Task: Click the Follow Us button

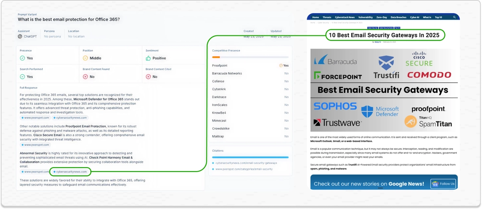Action: [x=443, y=184]
